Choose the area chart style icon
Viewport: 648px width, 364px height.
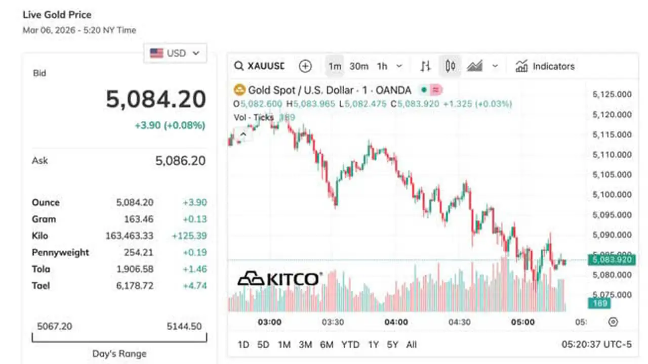click(x=474, y=66)
